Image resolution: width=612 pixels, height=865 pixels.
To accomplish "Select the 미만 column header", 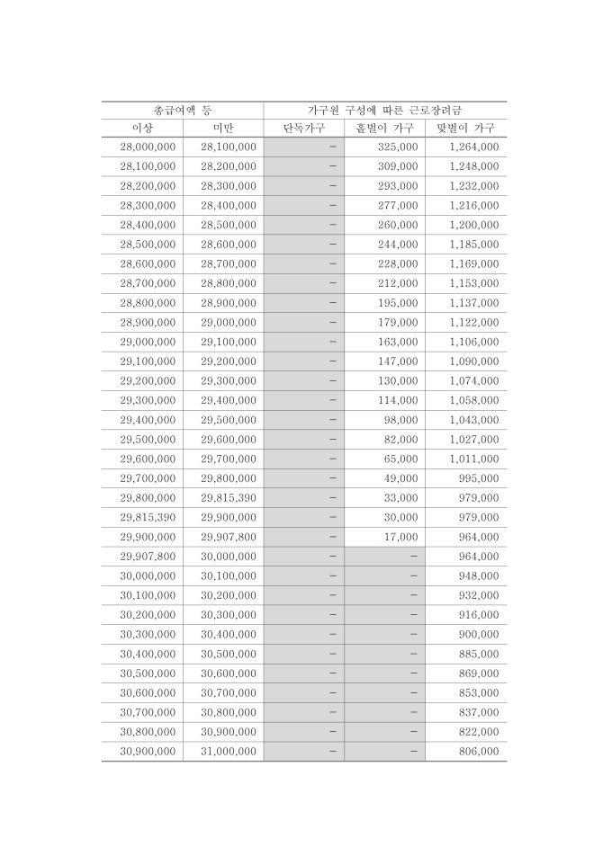I will 223,129.
